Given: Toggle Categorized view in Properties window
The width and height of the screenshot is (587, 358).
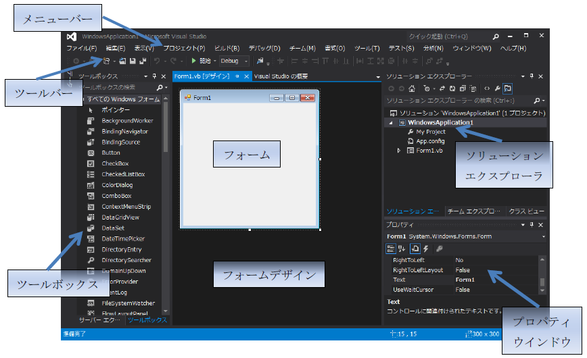Looking at the screenshot, I should click(x=391, y=249).
